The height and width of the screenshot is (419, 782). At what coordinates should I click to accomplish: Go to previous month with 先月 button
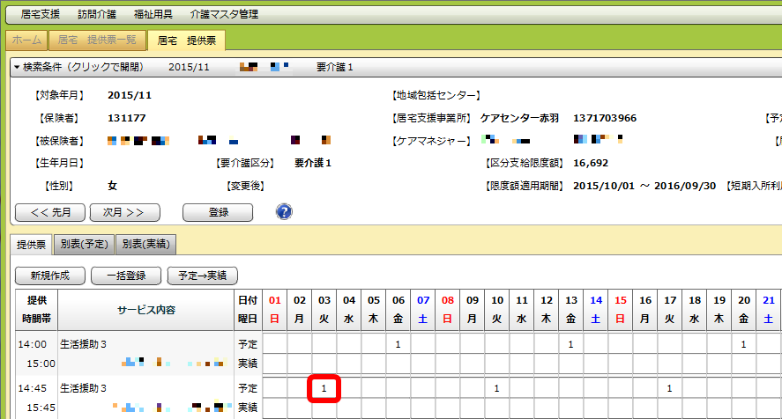click(49, 212)
